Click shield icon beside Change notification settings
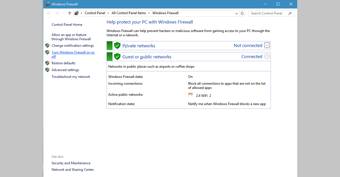The height and width of the screenshot is (177, 340). click(x=47, y=45)
